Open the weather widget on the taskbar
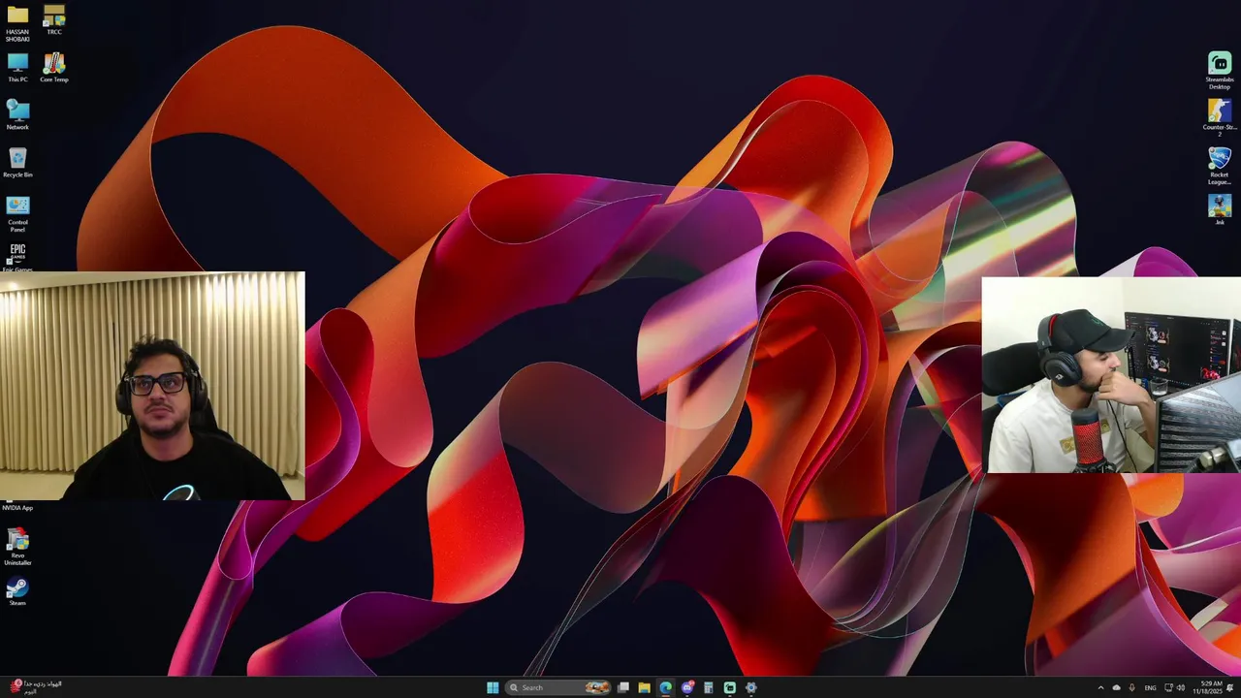 35,687
